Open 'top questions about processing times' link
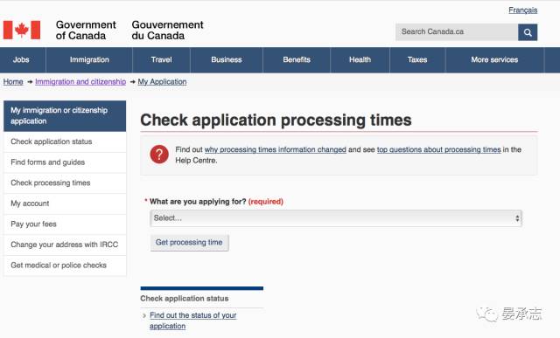Viewport: 560px width, 338px height. point(438,149)
